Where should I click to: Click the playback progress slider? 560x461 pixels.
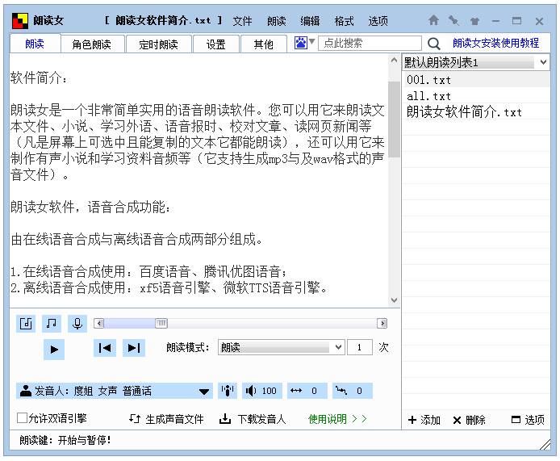pos(240,324)
